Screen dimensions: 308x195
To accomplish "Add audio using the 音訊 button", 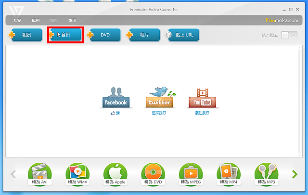I will (x=66, y=35).
